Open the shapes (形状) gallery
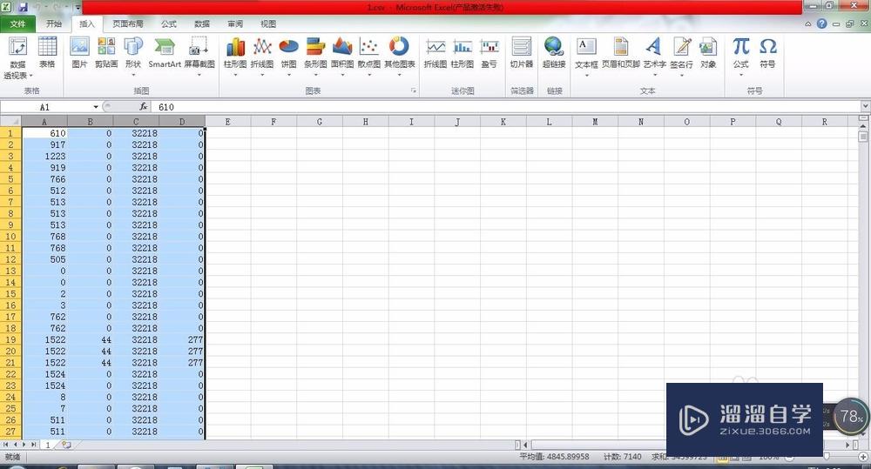The height and width of the screenshot is (469, 871). [133, 56]
